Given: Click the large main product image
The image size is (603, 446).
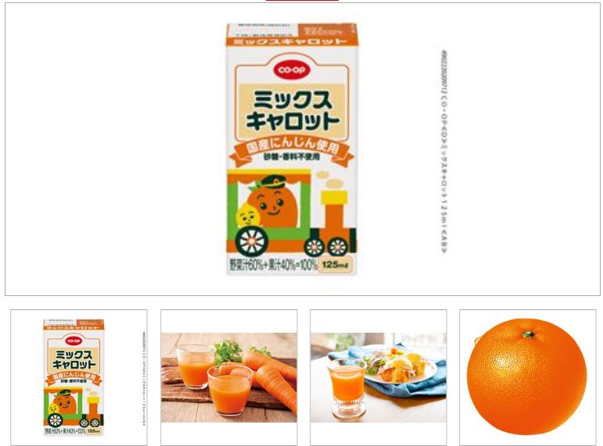Looking at the screenshot, I should (x=302, y=149).
